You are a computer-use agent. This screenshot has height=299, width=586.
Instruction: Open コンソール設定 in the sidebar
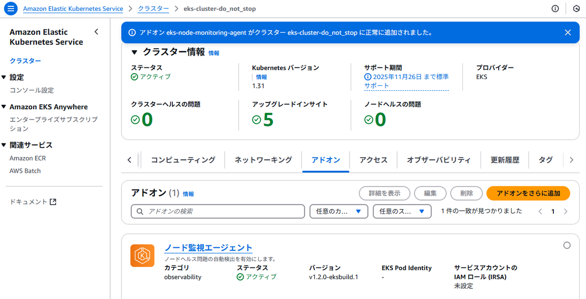coord(32,90)
